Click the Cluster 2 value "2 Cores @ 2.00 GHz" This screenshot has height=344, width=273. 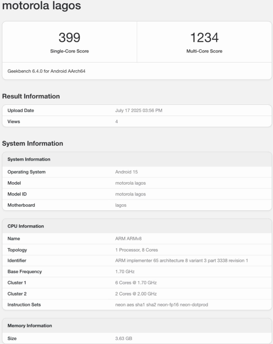coord(136,293)
